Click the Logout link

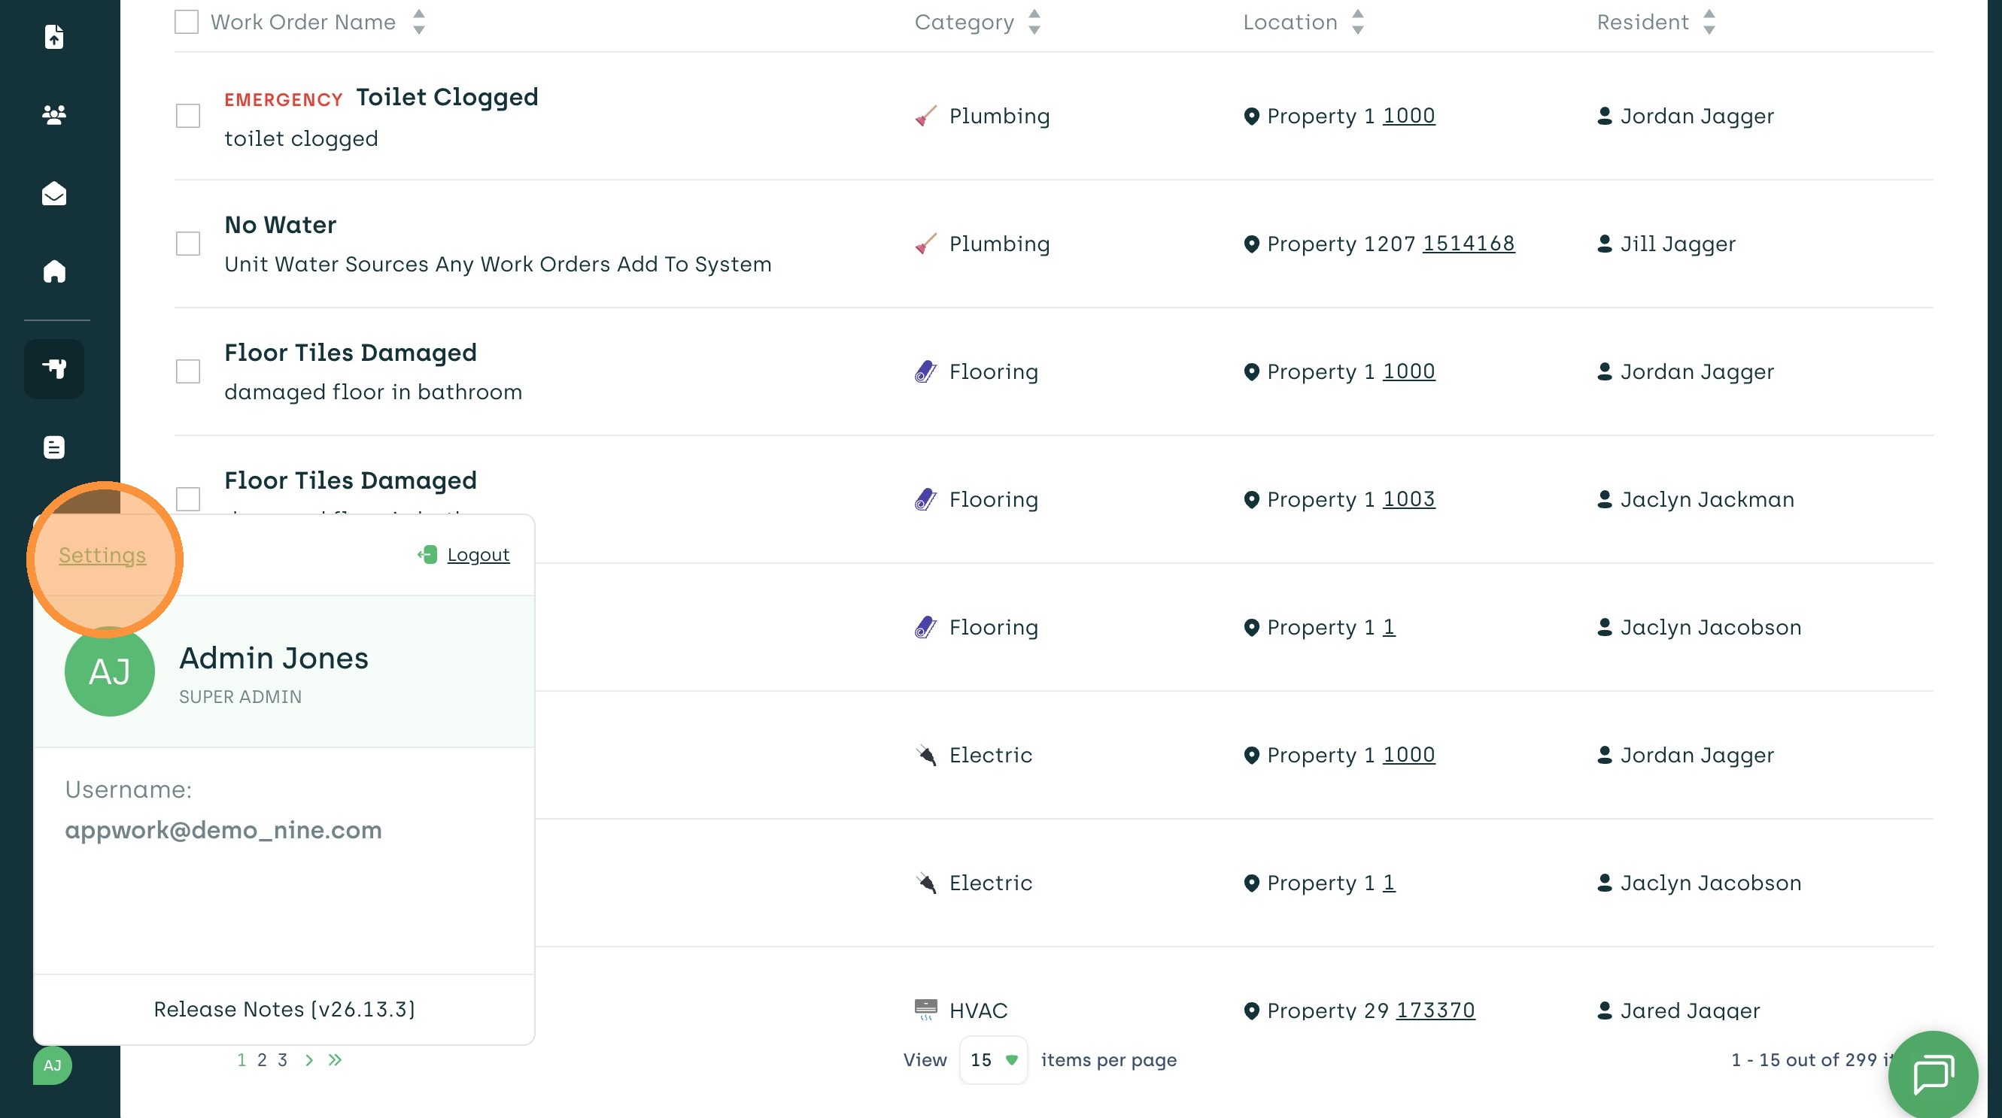477,555
